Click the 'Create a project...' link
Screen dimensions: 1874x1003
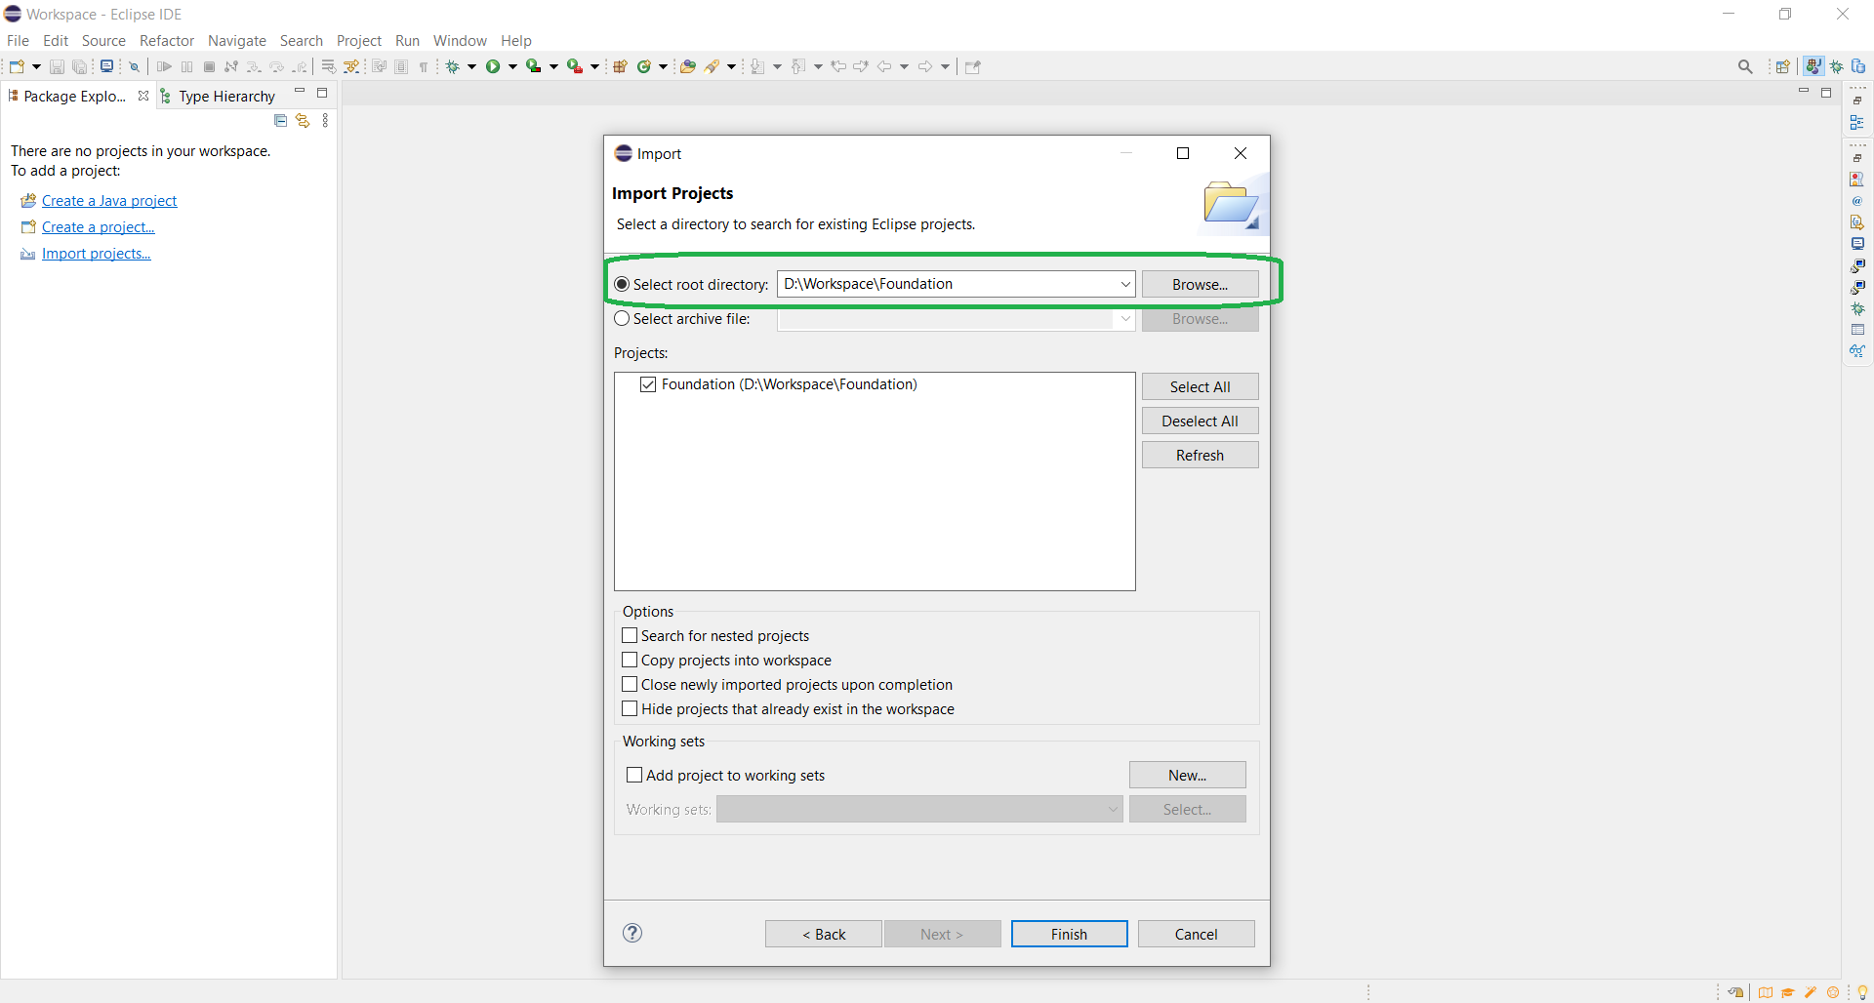click(x=99, y=226)
